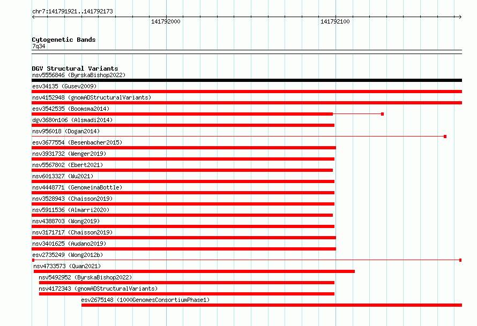
Task: Click the end marker square of esv3542535
Action: tap(382, 114)
